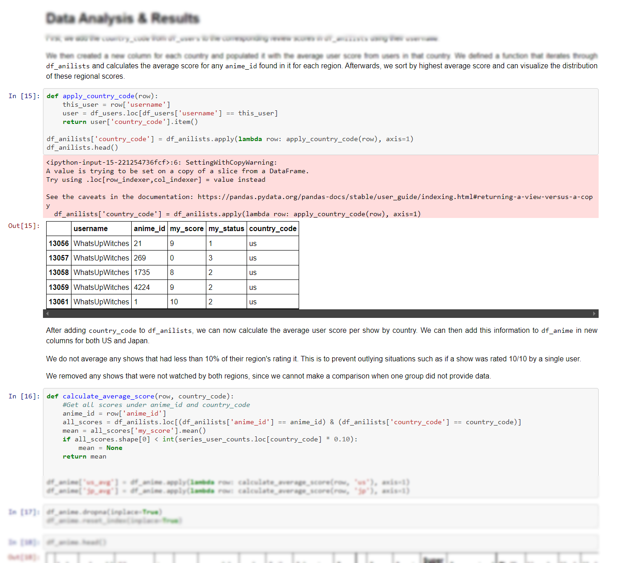This screenshot has width=619, height=563.
Task: Click row index 13056 in the table
Action: [x=59, y=243]
